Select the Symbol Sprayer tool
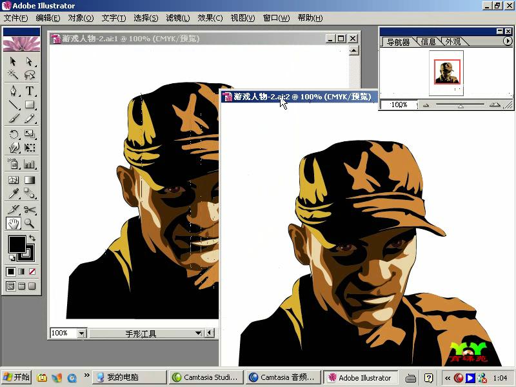 [13, 164]
